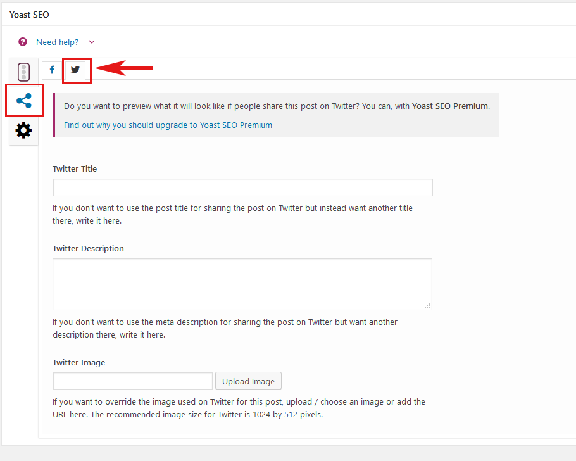Image resolution: width=576 pixels, height=461 pixels.
Task: Click inside the Twitter Description text area
Action: pyautogui.click(x=242, y=284)
